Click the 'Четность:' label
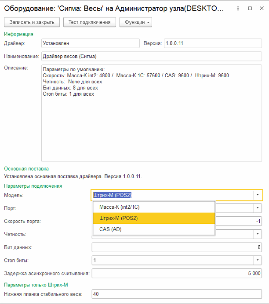Screen dimensions: 269x304 click(x=15, y=234)
